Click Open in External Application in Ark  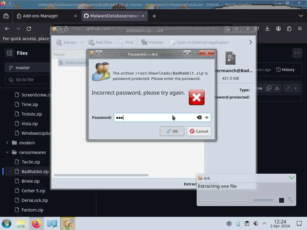pyautogui.click(x=199, y=42)
